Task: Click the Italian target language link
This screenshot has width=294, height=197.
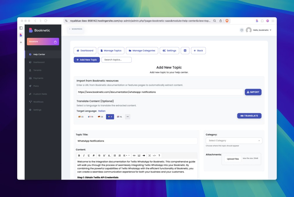Action: pyautogui.click(x=102, y=111)
